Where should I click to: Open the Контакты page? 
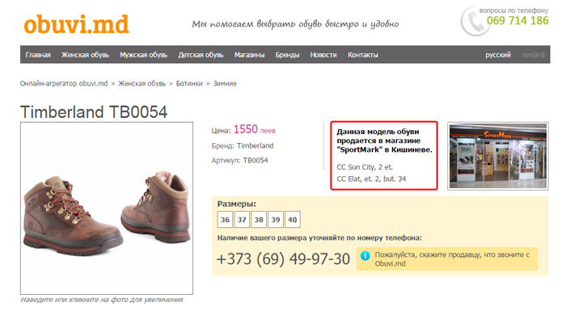click(x=363, y=55)
